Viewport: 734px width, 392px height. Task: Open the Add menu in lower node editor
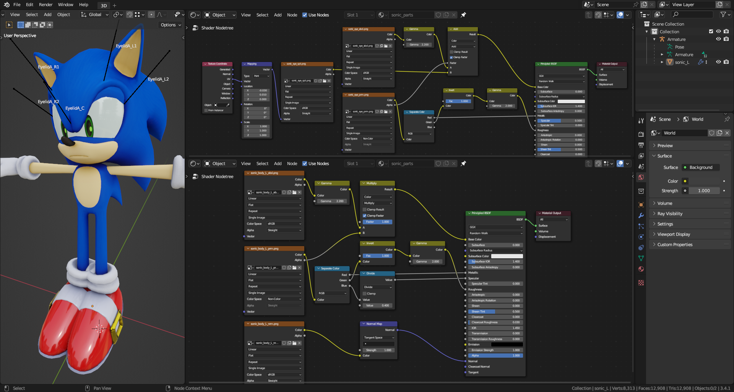278,164
